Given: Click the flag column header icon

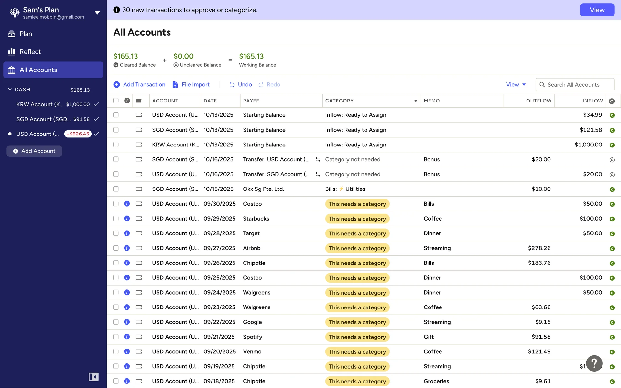Looking at the screenshot, I should (139, 101).
